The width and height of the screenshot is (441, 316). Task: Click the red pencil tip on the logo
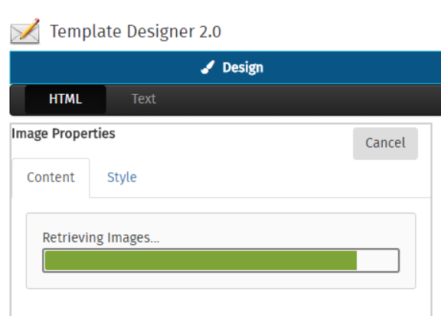tap(37, 21)
